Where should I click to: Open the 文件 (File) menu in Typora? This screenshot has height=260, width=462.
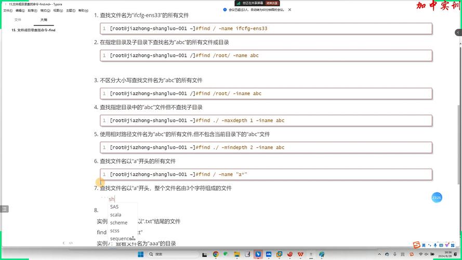pos(8,10)
